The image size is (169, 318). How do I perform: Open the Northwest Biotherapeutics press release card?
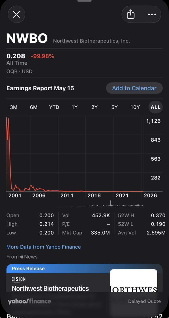(84, 278)
